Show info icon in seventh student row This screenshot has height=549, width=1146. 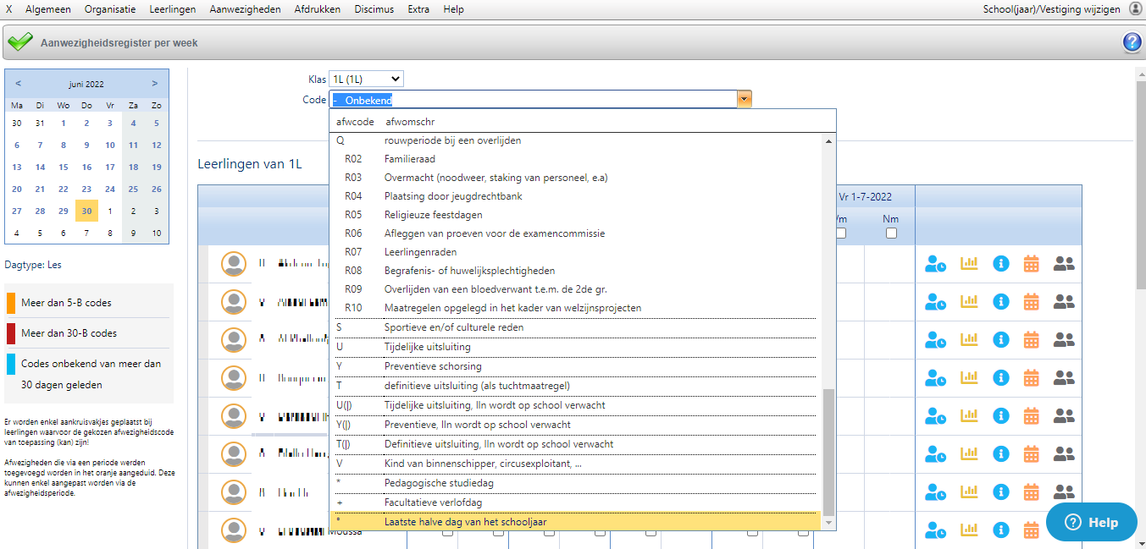(x=1000, y=492)
